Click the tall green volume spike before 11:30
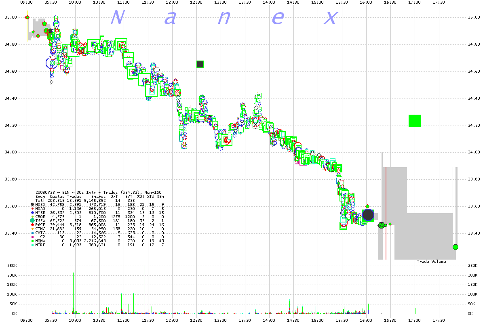The width and height of the screenshot is (485, 323). (x=145, y=289)
